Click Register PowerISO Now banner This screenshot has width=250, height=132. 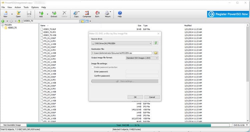[228, 14]
